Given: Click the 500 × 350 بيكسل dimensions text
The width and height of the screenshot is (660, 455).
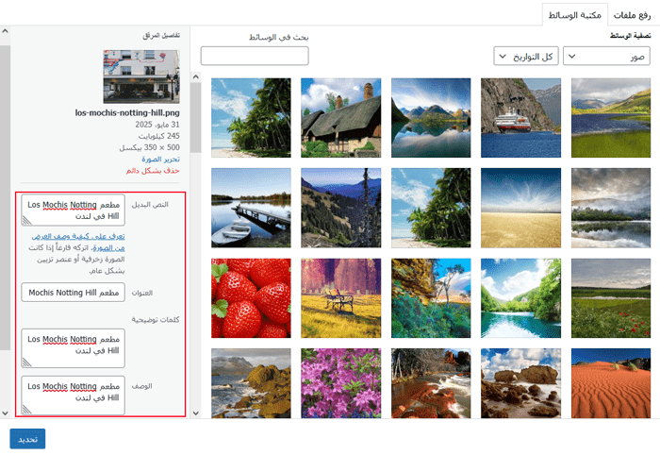Looking at the screenshot, I should [x=149, y=147].
